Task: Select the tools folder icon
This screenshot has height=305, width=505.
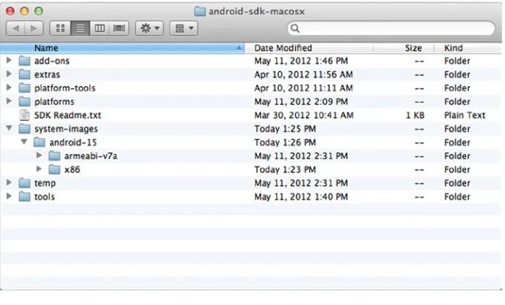Action: pyautogui.click(x=24, y=197)
